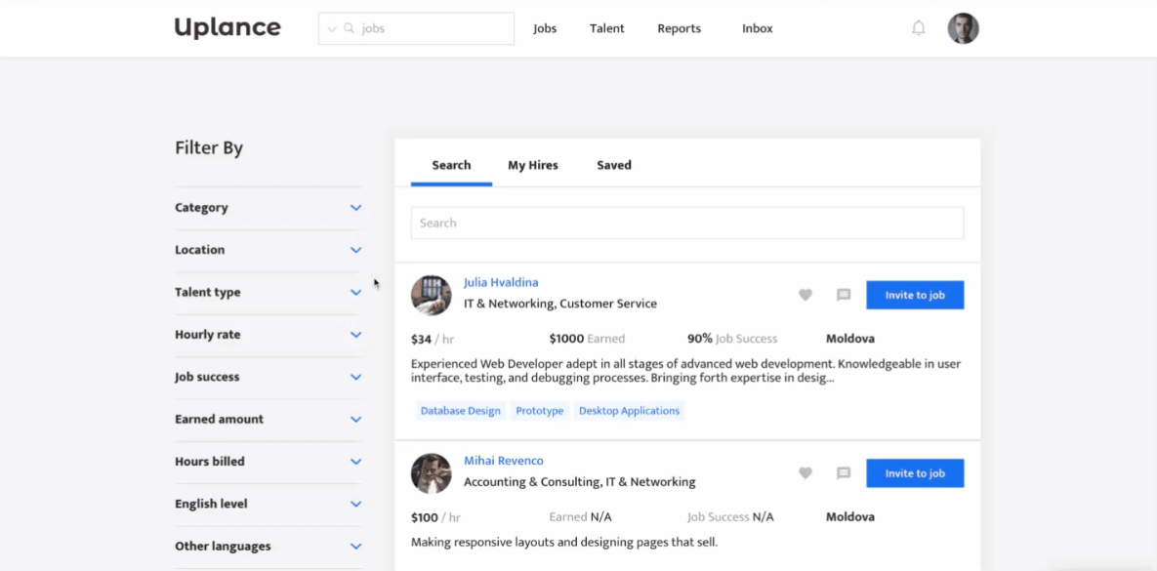The height and width of the screenshot is (571, 1157).
Task: Click the notification bell icon
Action: (x=918, y=28)
